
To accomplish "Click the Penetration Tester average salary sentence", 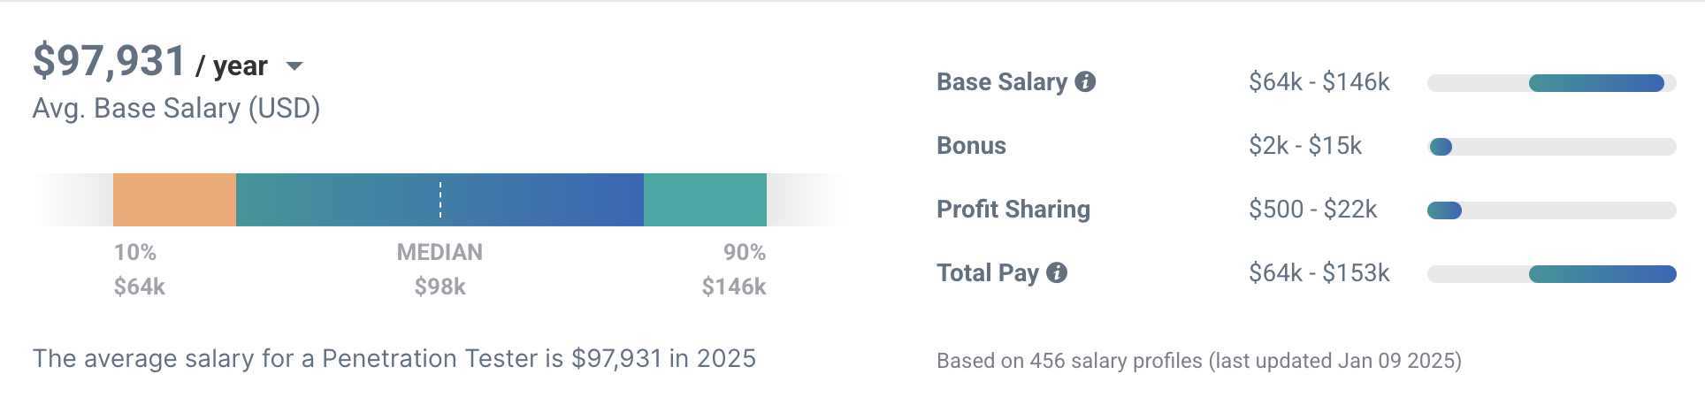I will pyautogui.click(x=394, y=358).
